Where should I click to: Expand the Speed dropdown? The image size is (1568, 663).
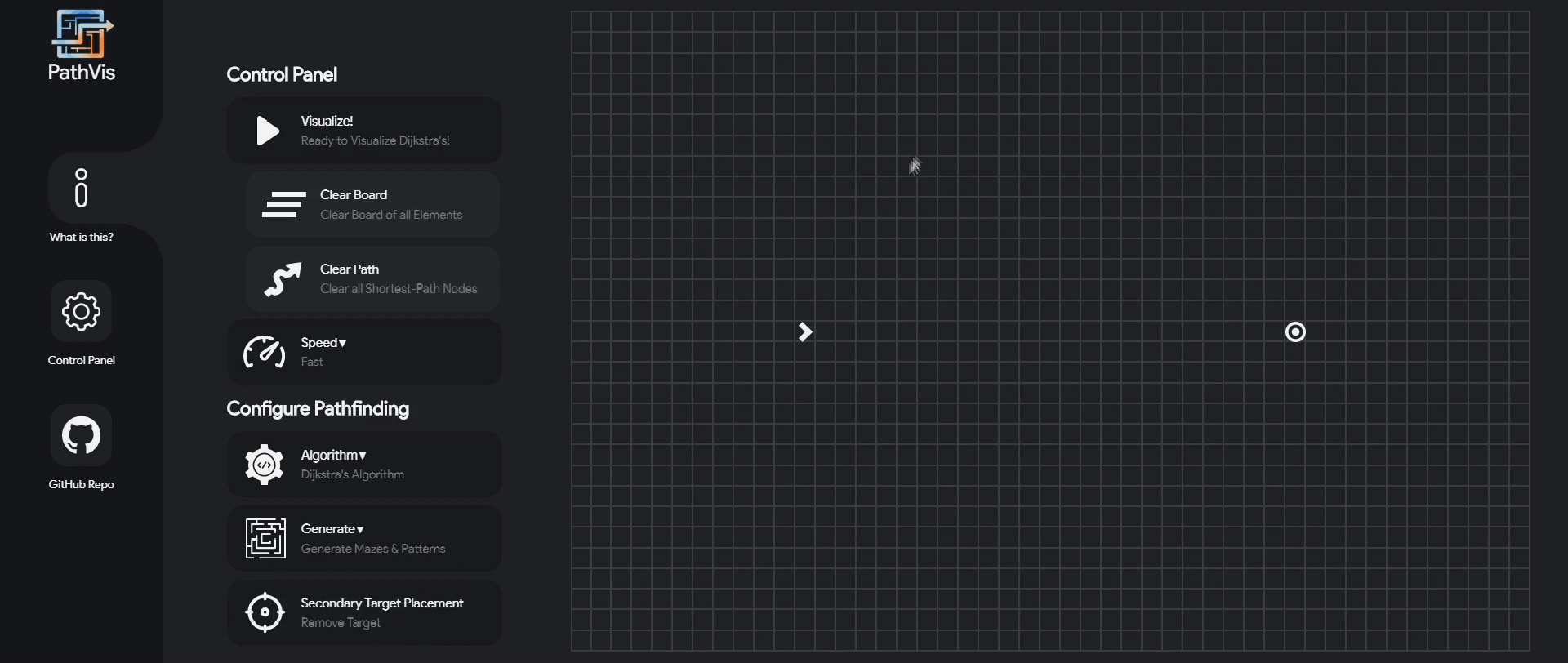pos(323,343)
